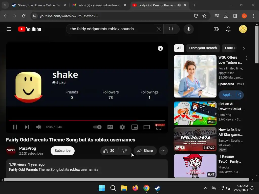
Task: Select the All filter chip
Action: pyautogui.click(x=179, y=48)
